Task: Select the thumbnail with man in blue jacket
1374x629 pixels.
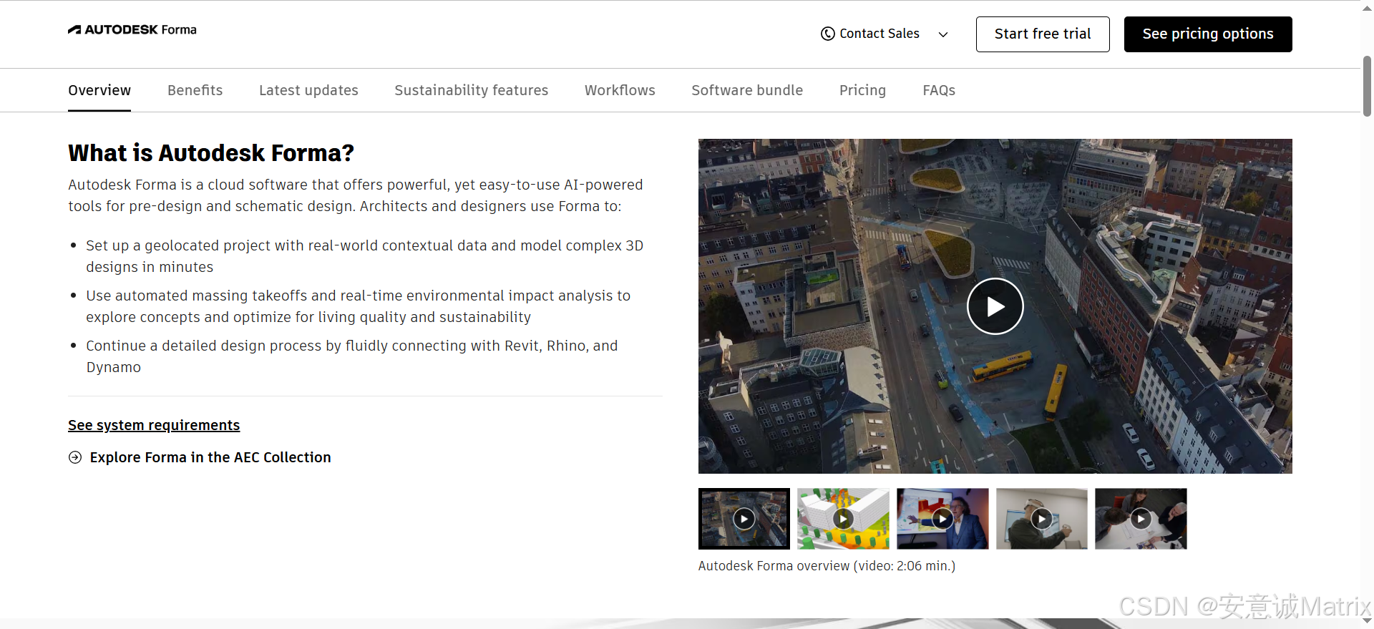Action: (942, 519)
